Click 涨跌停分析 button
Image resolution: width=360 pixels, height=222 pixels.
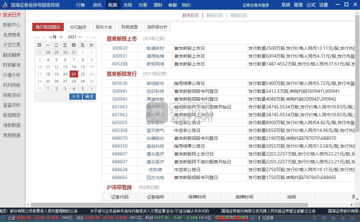(x=157, y=27)
